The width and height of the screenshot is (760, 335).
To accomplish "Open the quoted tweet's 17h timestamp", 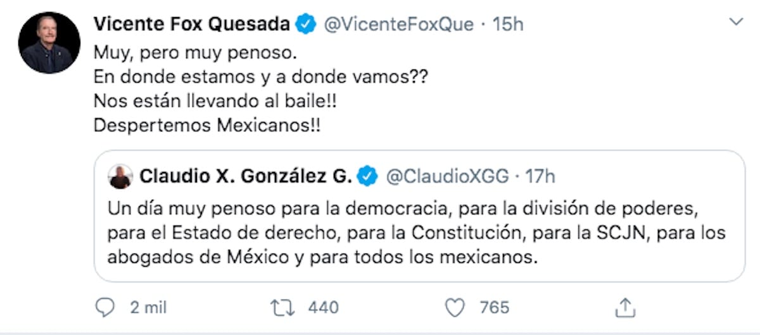I will (x=540, y=176).
